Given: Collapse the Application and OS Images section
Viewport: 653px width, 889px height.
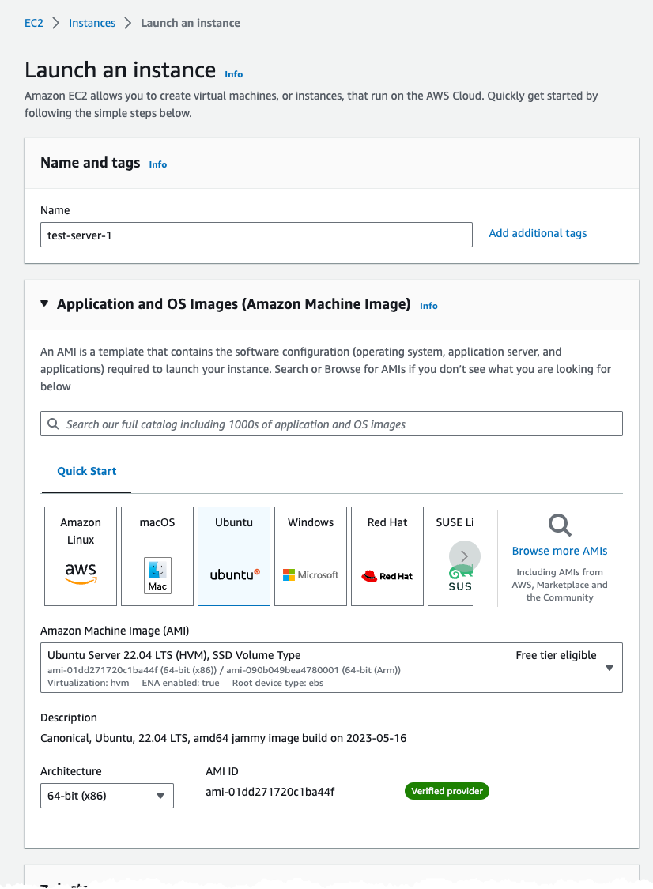Looking at the screenshot, I should pos(44,304).
